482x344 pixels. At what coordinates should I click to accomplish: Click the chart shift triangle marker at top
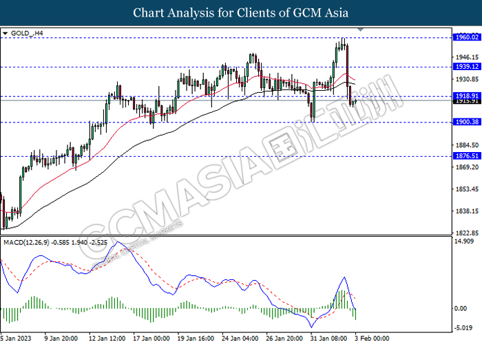tap(361, 30)
